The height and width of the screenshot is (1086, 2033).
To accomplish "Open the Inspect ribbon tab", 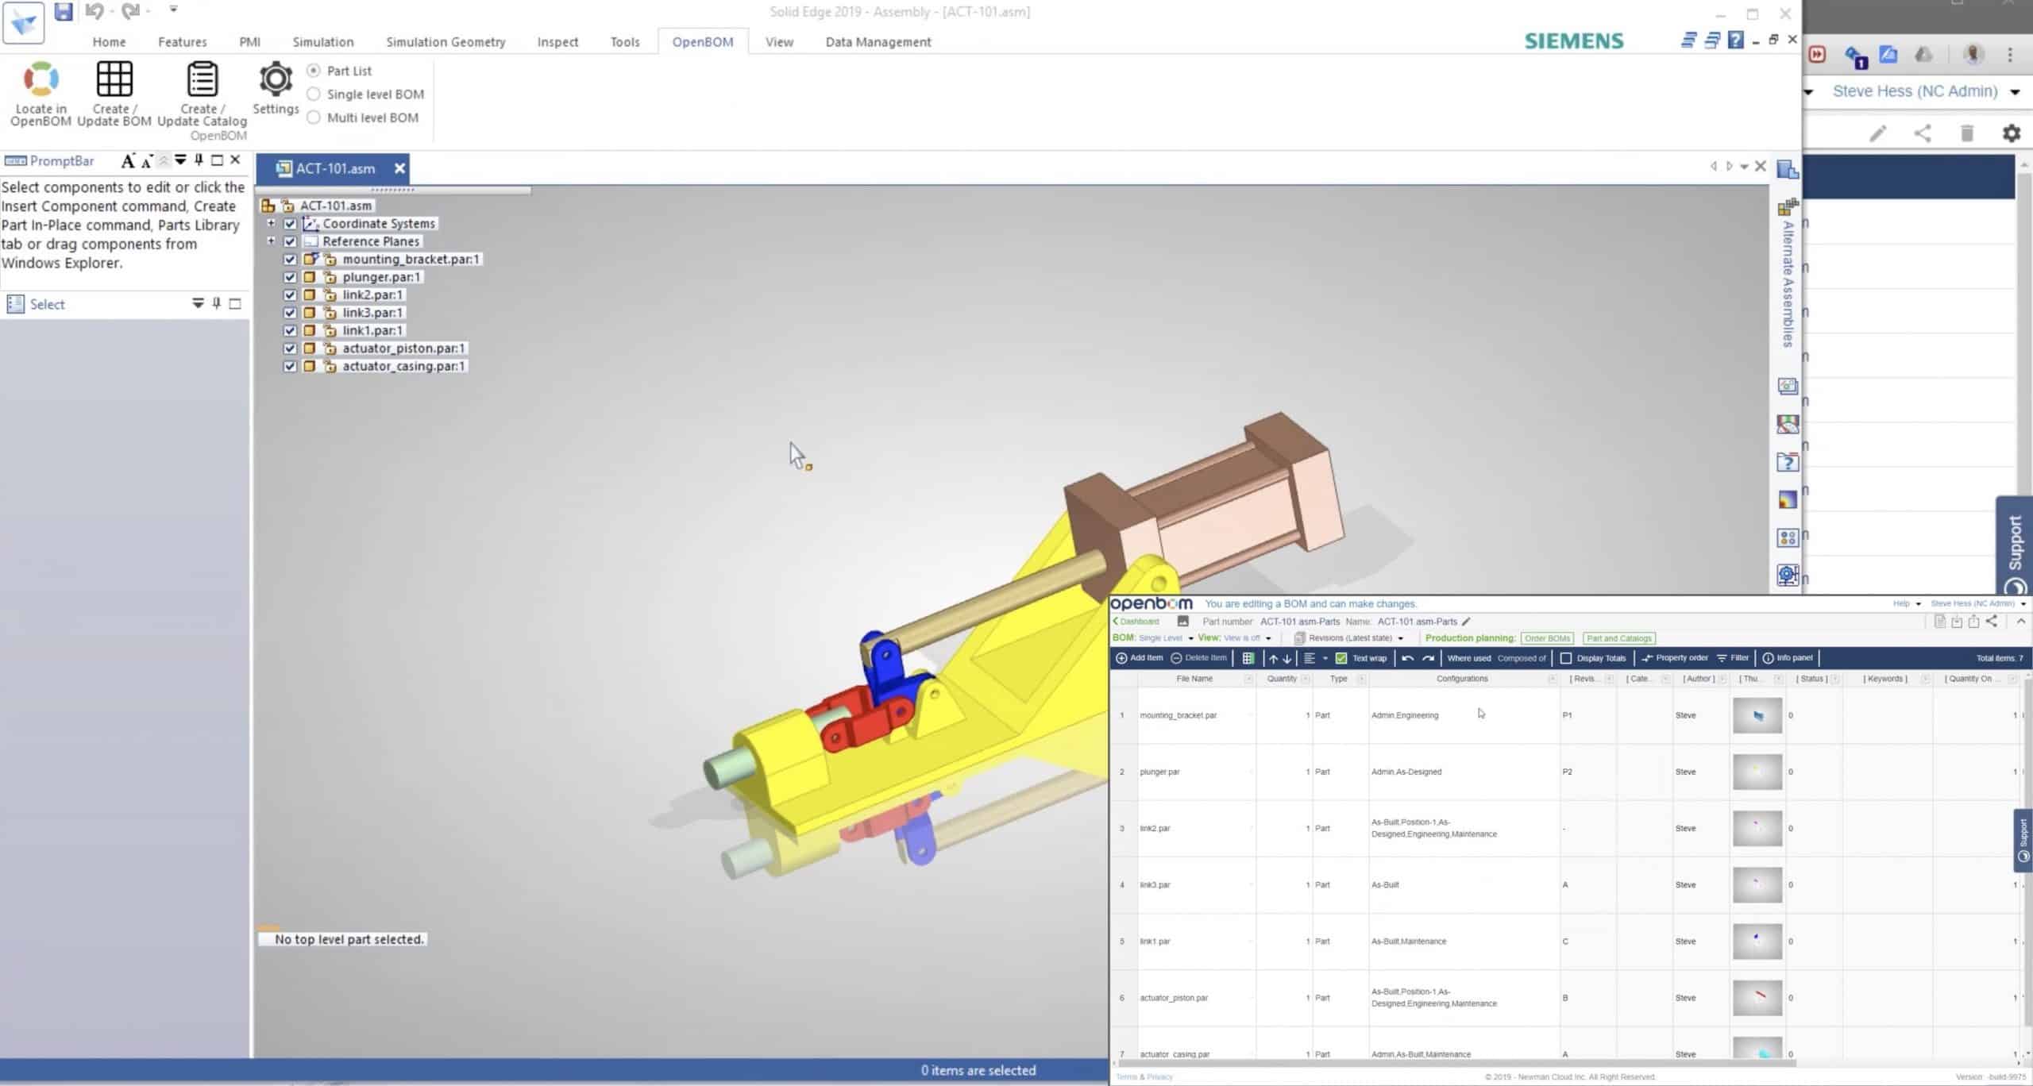I will [x=557, y=42].
